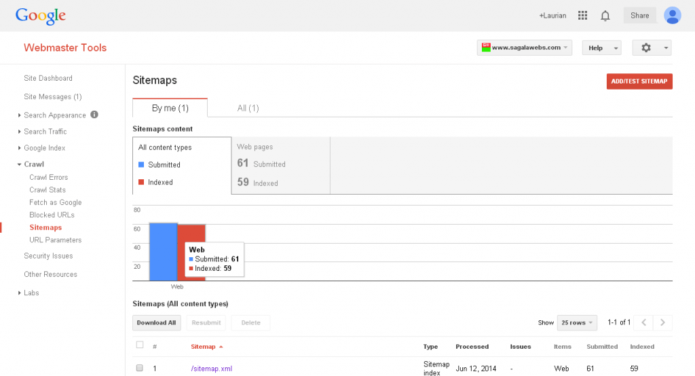
Task: Click the Search Appearance info icon
Action: coord(94,115)
